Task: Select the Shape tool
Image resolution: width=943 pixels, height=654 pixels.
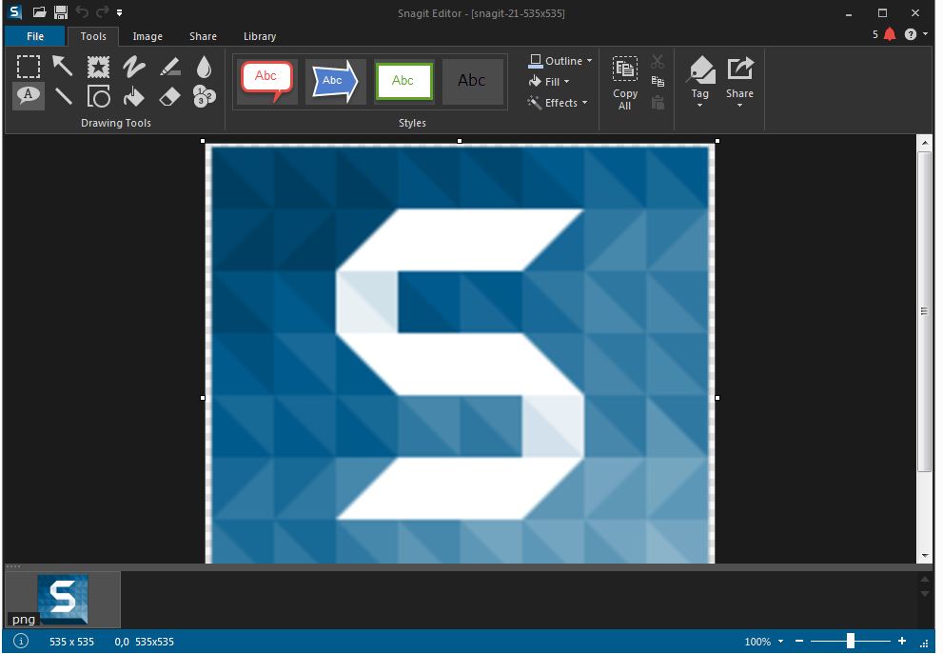Action: point(99,96)
